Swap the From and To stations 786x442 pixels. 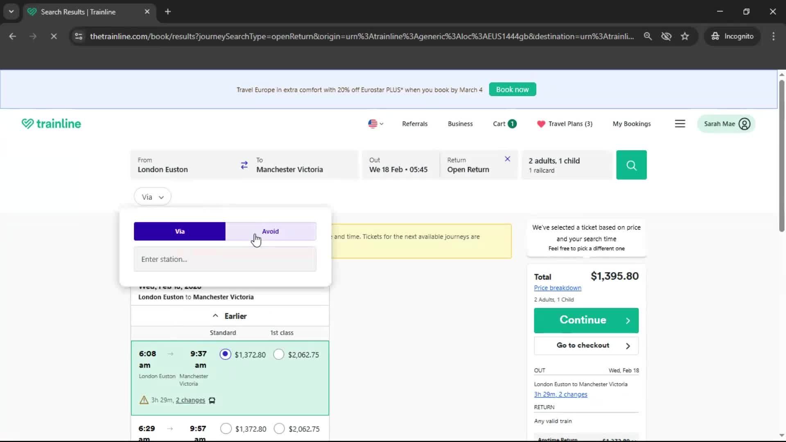tap(244, 165)
